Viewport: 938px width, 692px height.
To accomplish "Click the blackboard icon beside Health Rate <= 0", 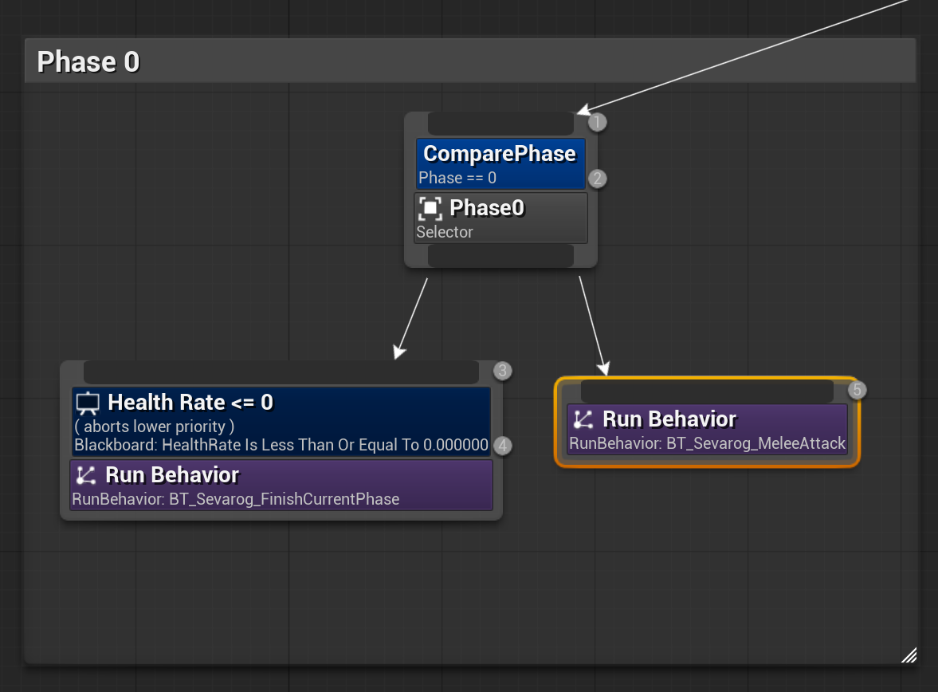I will click(88, 403).
